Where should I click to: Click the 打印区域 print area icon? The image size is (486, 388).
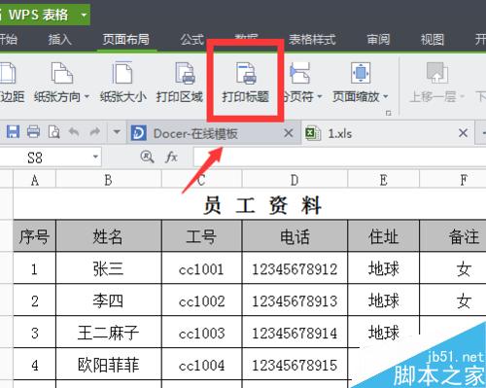185,73
